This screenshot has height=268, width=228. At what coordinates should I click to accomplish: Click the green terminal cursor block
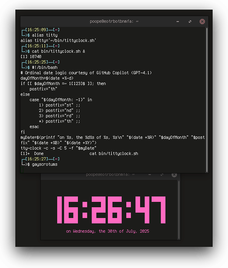click(x=21, y=170)
